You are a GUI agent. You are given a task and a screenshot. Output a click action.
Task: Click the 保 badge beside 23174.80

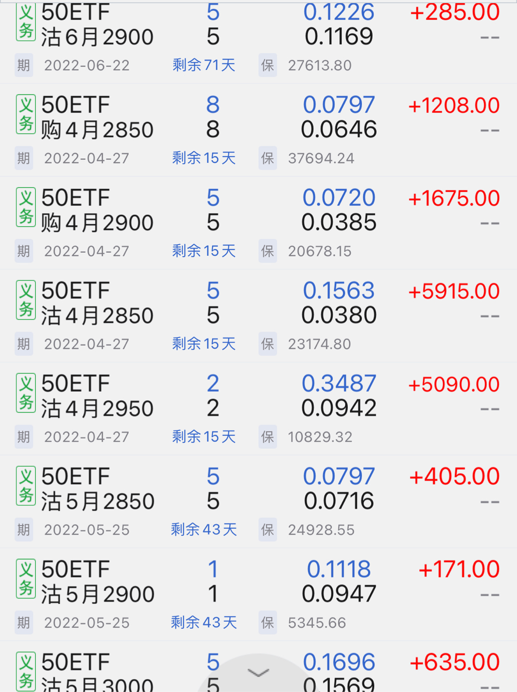268,344
